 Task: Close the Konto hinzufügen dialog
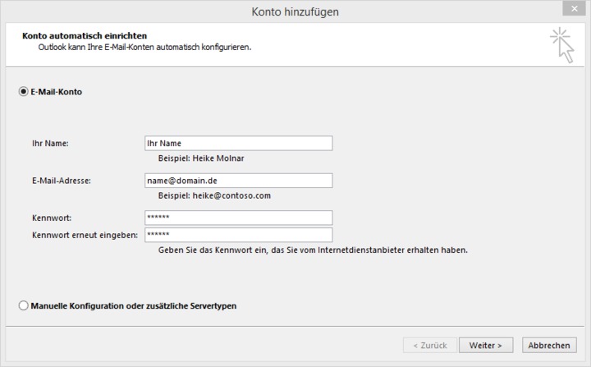(574, 8)
